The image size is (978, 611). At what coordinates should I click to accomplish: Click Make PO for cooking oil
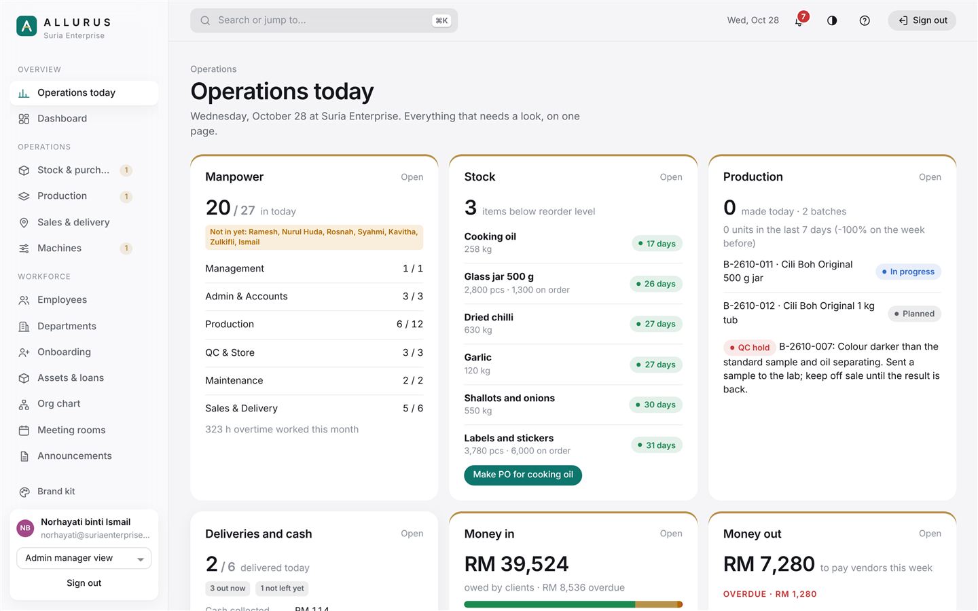[523, 475]
